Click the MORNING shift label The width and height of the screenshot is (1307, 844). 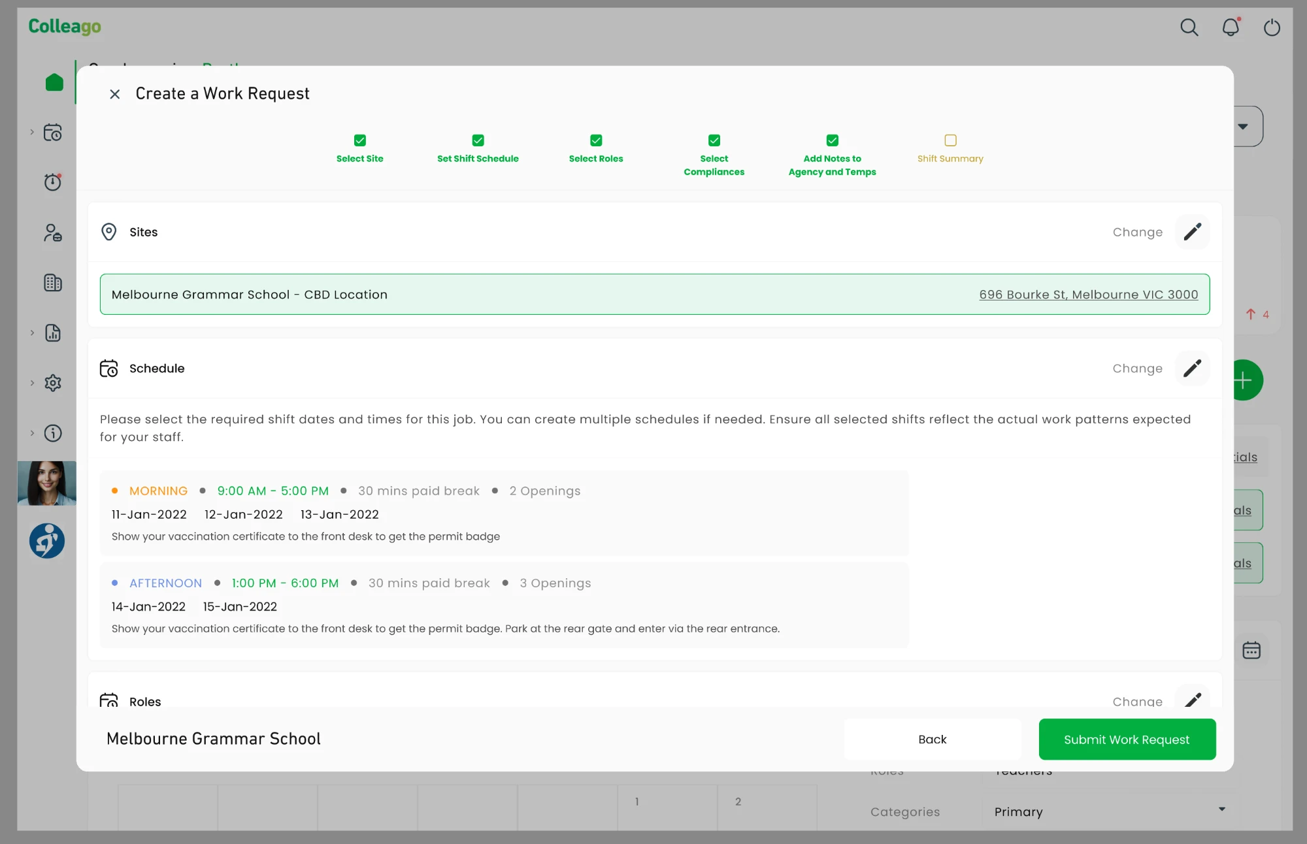(x=158, y=491)
